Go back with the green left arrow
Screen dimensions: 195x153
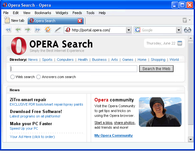click(18, 29)
